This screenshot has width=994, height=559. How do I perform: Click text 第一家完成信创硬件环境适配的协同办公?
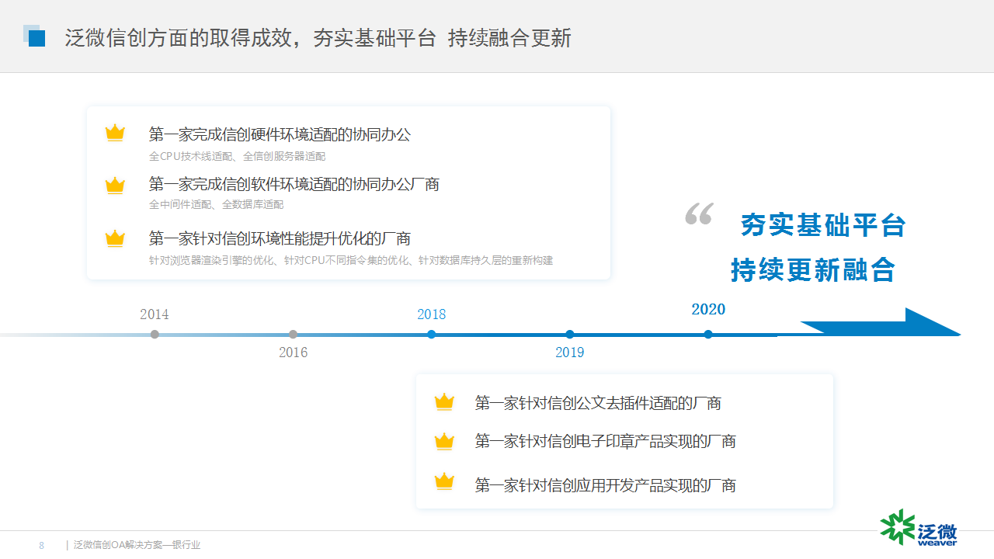tap(280, 134)
